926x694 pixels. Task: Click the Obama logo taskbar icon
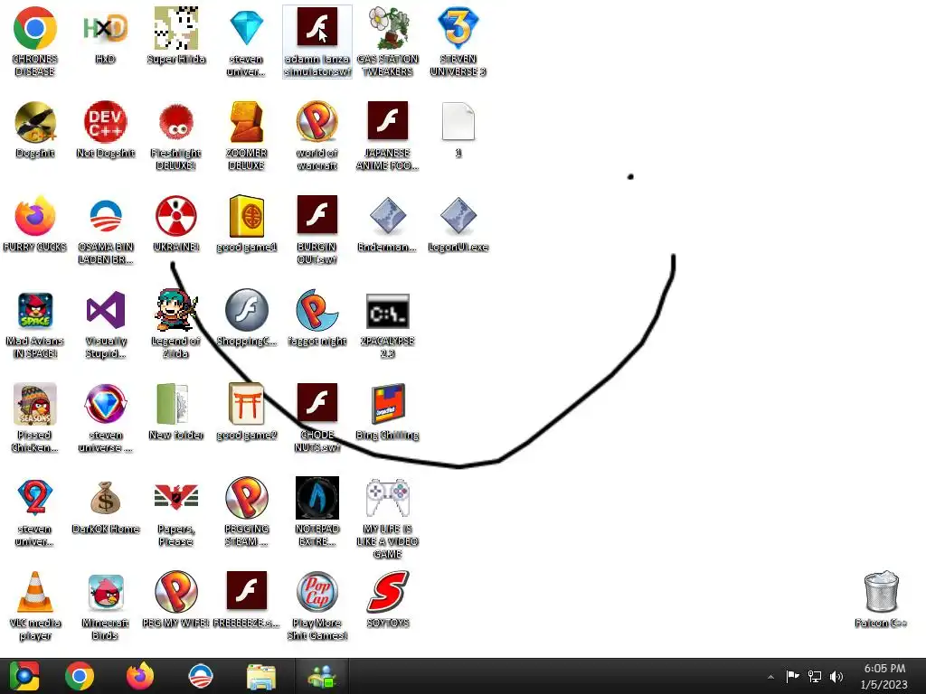coord(200,676)
